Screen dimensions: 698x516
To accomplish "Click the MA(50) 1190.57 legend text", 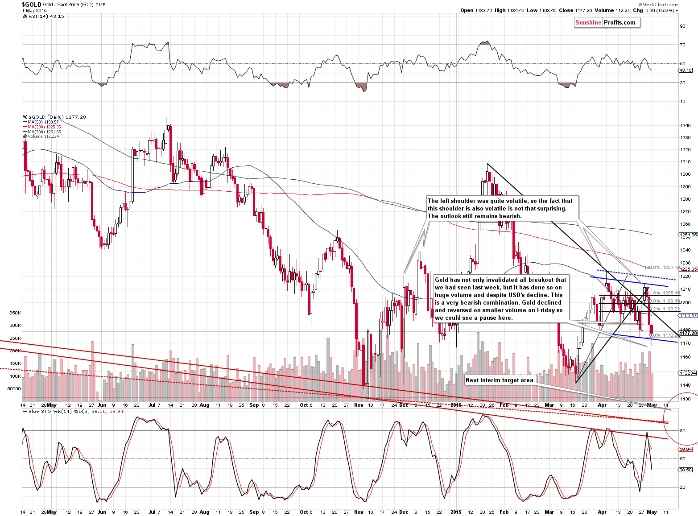I will [x=43, y=122].
